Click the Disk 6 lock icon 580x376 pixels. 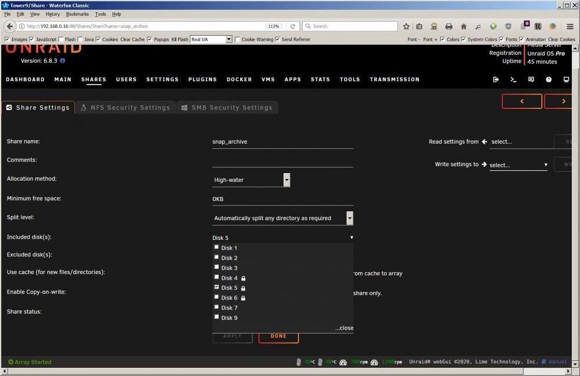(244, 298)
